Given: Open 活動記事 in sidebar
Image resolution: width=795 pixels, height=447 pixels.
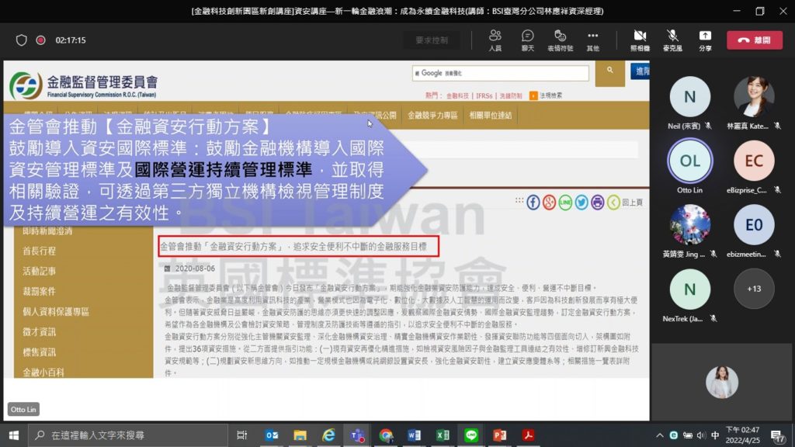Looking at the screenshot, I should pos(39,271).
